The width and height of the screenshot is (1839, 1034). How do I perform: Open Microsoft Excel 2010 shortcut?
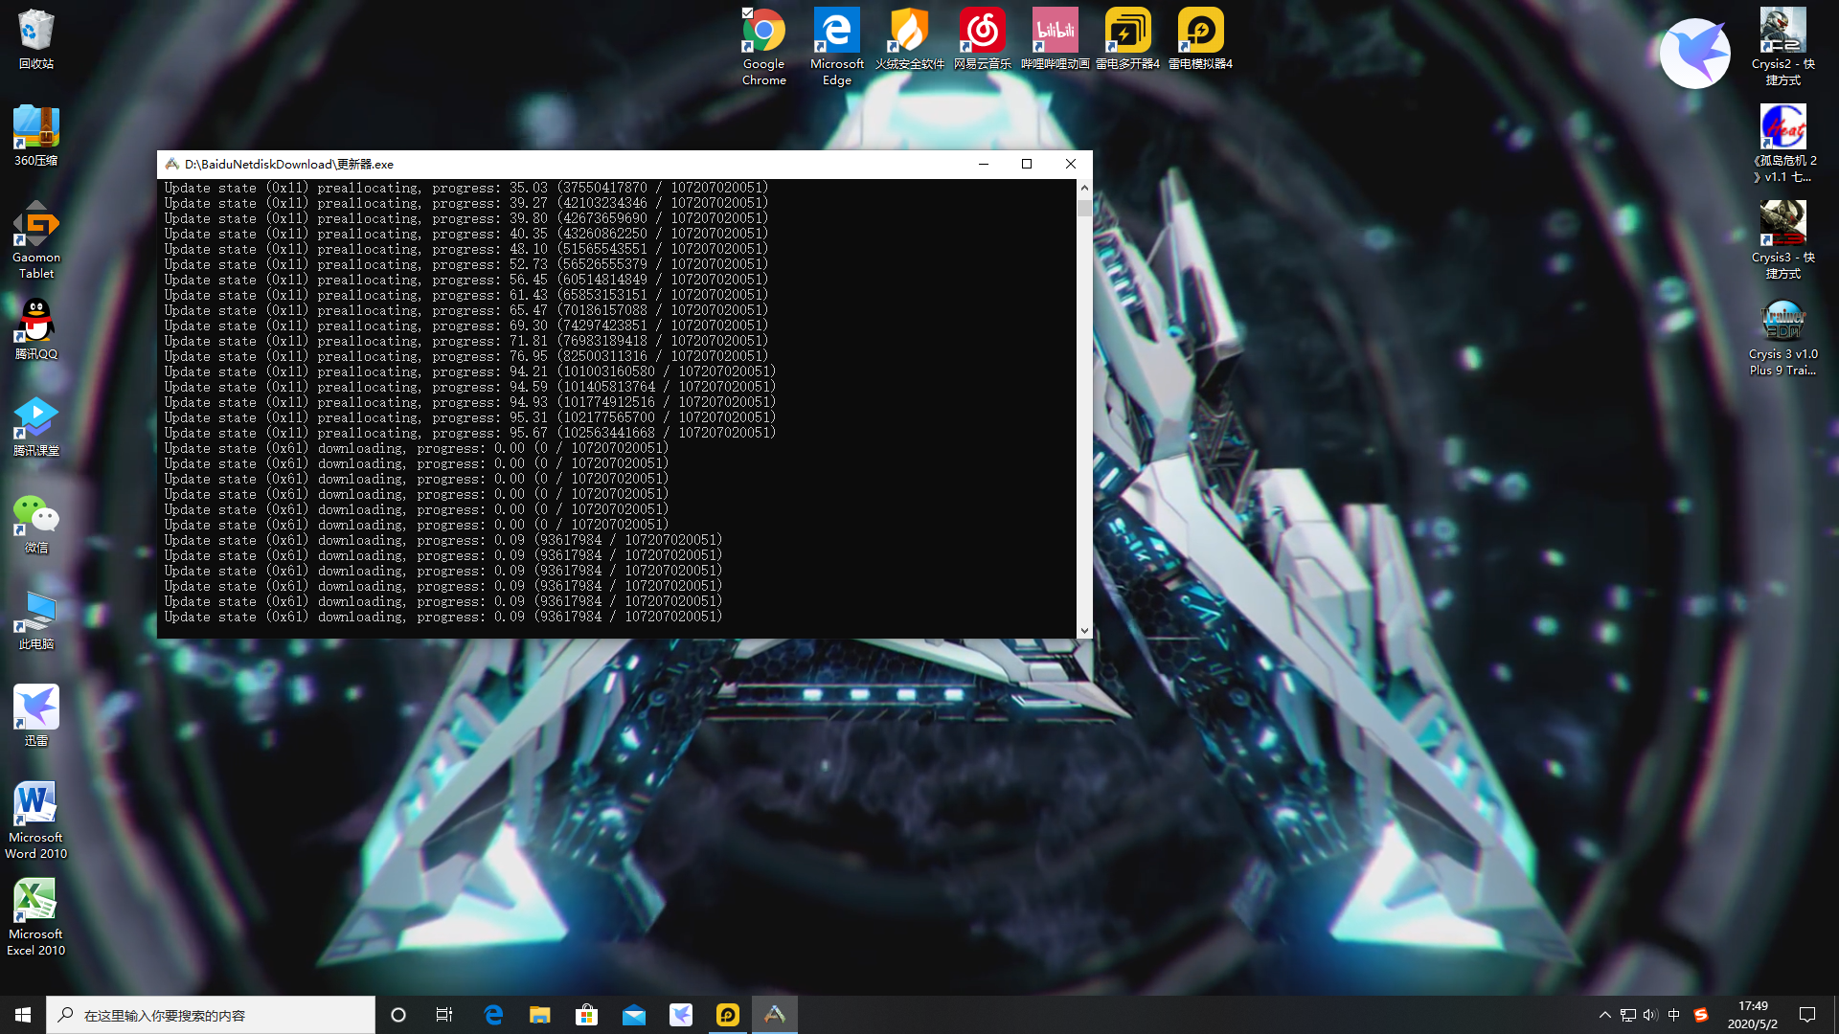[x=35, y=917]
